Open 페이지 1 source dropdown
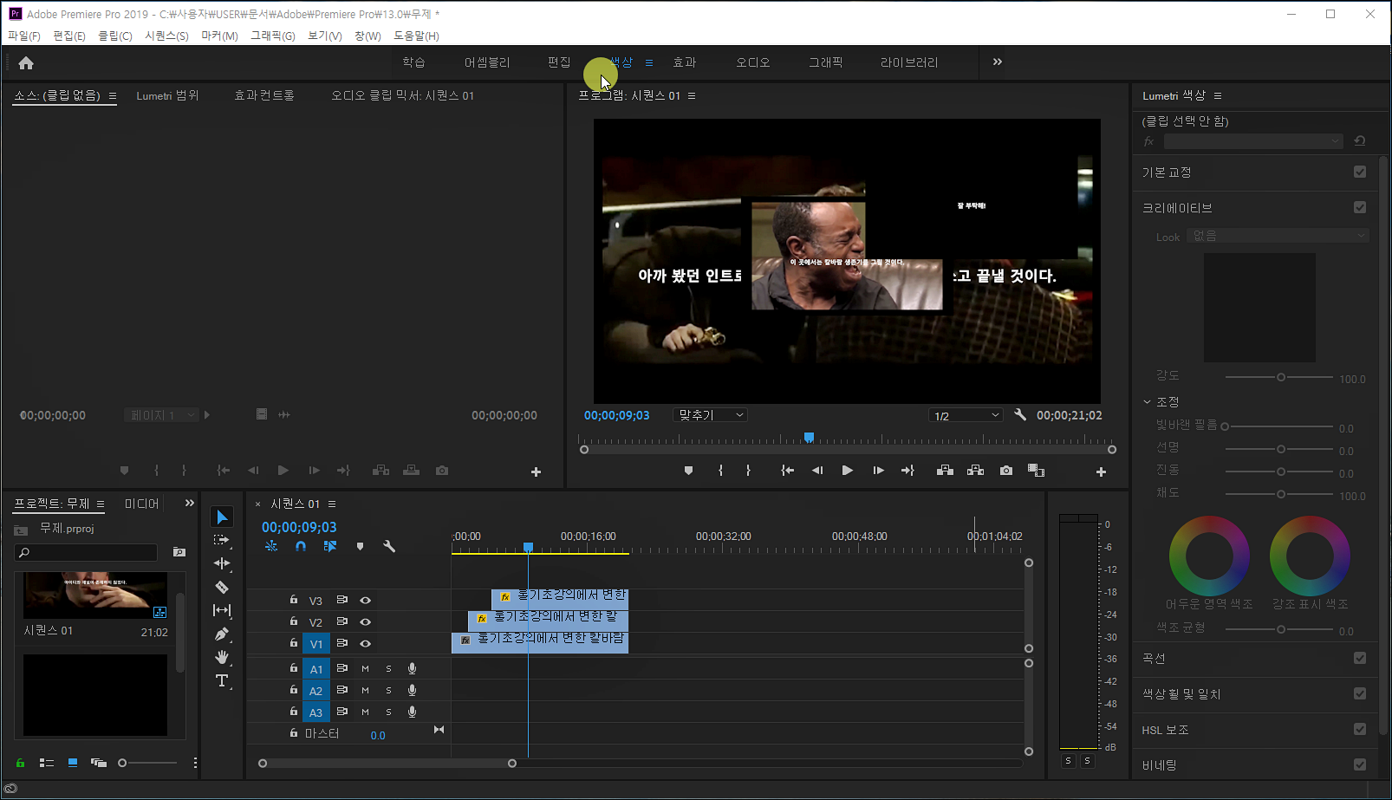Viewport: 1392px width, 800px height. (161, 415)
